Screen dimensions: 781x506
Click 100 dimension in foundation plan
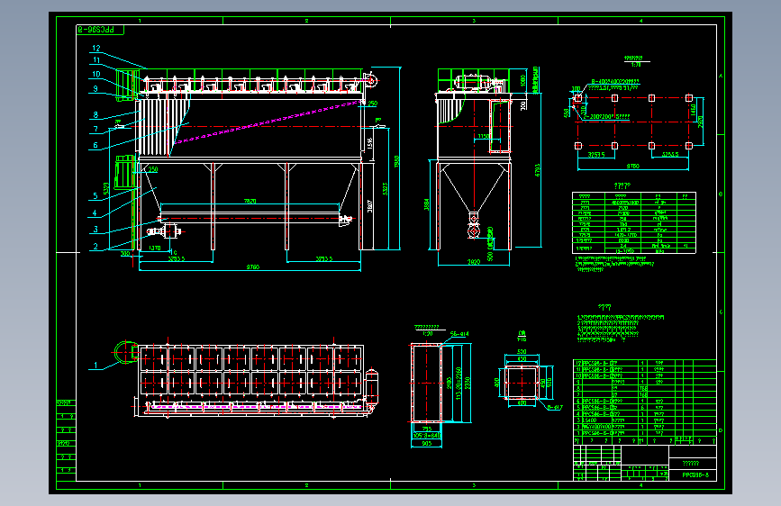(x=577, y=89)
